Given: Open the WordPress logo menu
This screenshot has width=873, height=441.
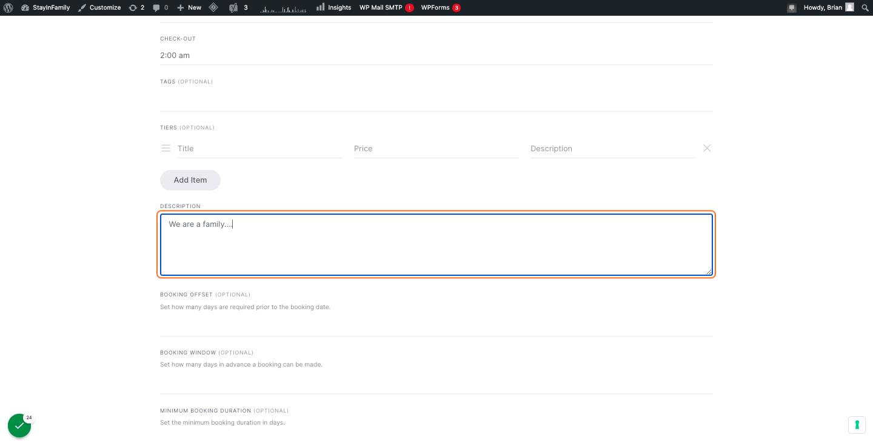Looking at the screenshot, I should coord(8,7).
